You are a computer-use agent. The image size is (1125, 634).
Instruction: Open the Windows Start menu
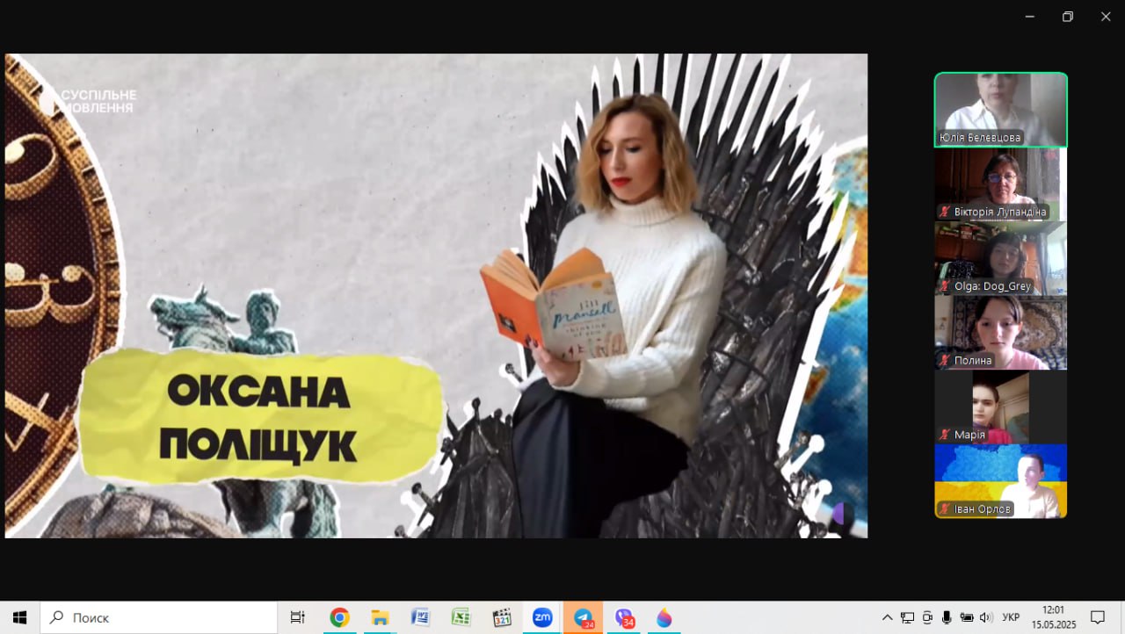(19, 617)
